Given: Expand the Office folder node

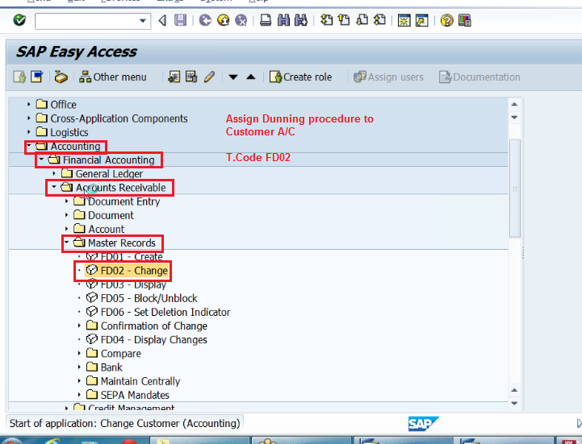Looking at the screenshot, I should (x=28, y=105).
